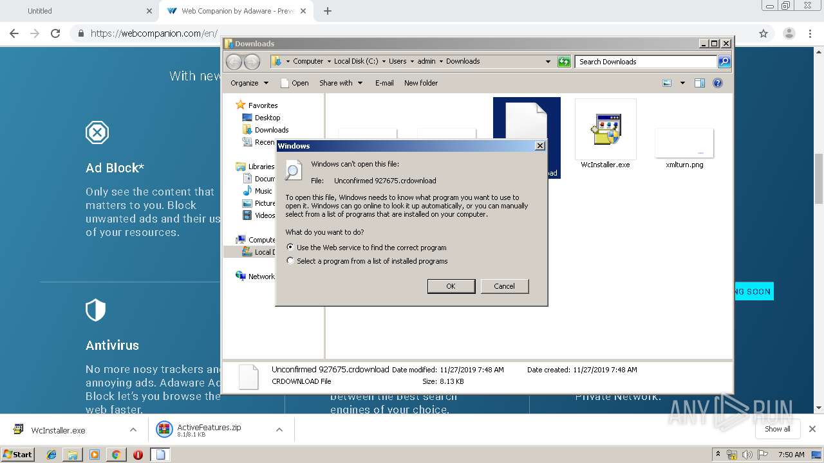Click Show all downloads button
The image size is (824, 463).
778,429
